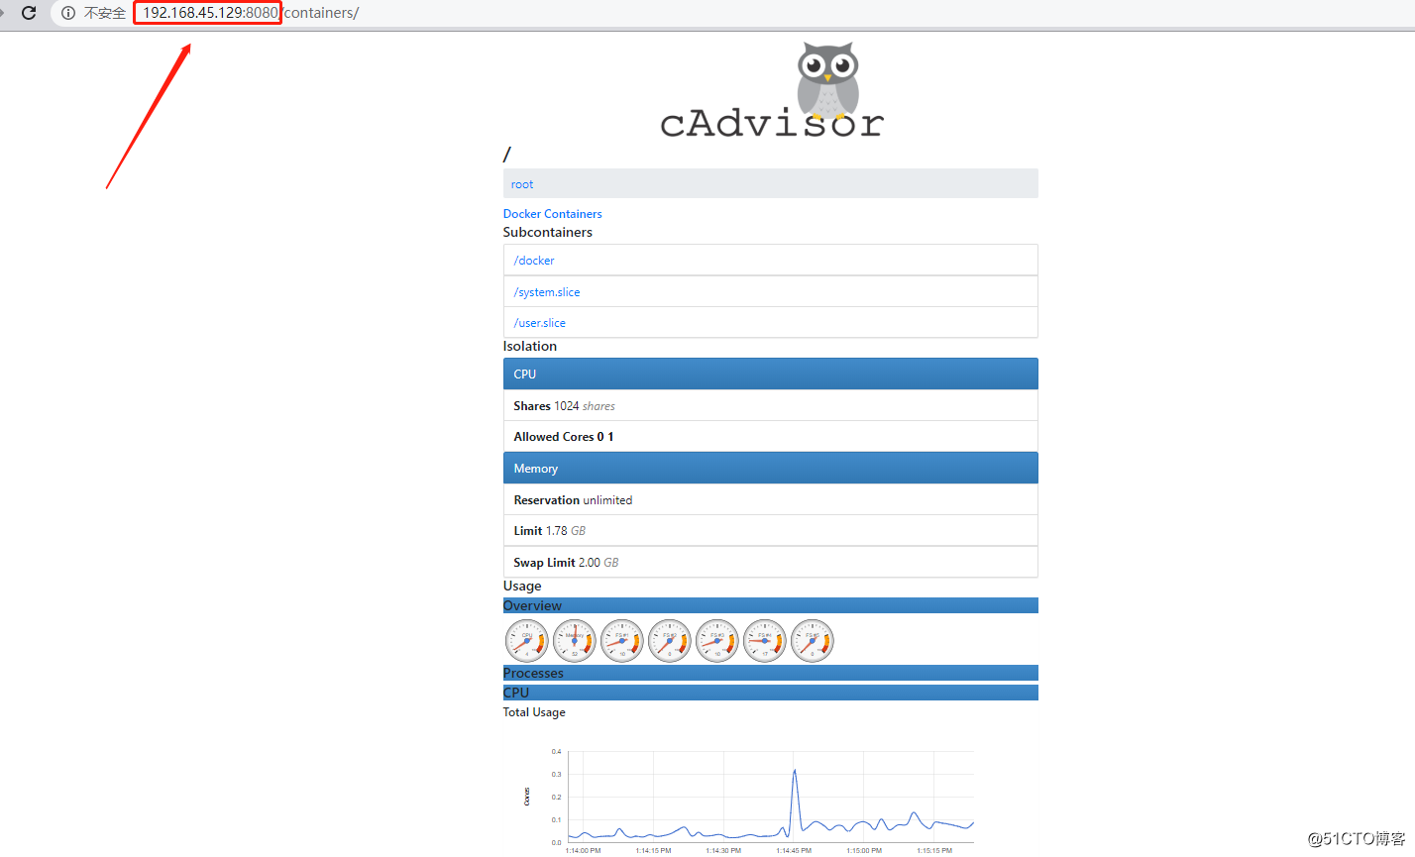Screen dimensions: 1415x857
Task: Click the spike on the CPU usage chart
Action: point(794,772)
